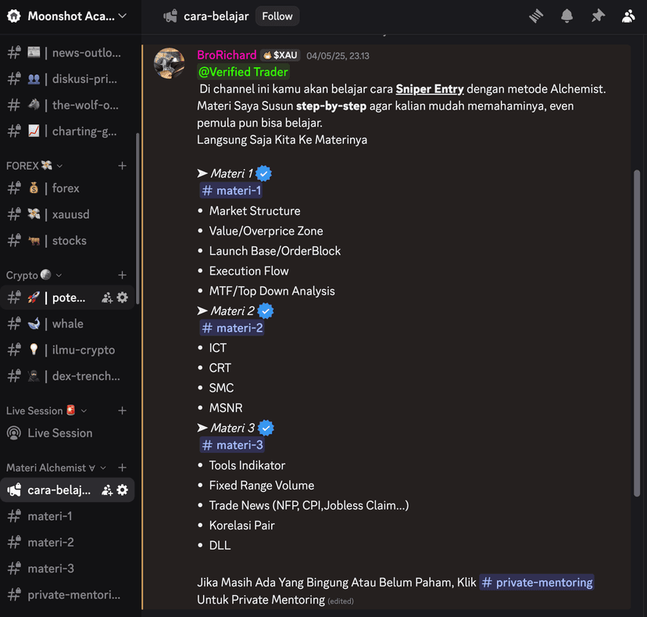The height and width of the screenshot is (617, 647).
Task: Open settings gear for cara-belajar channel
Action: point(123,490)
